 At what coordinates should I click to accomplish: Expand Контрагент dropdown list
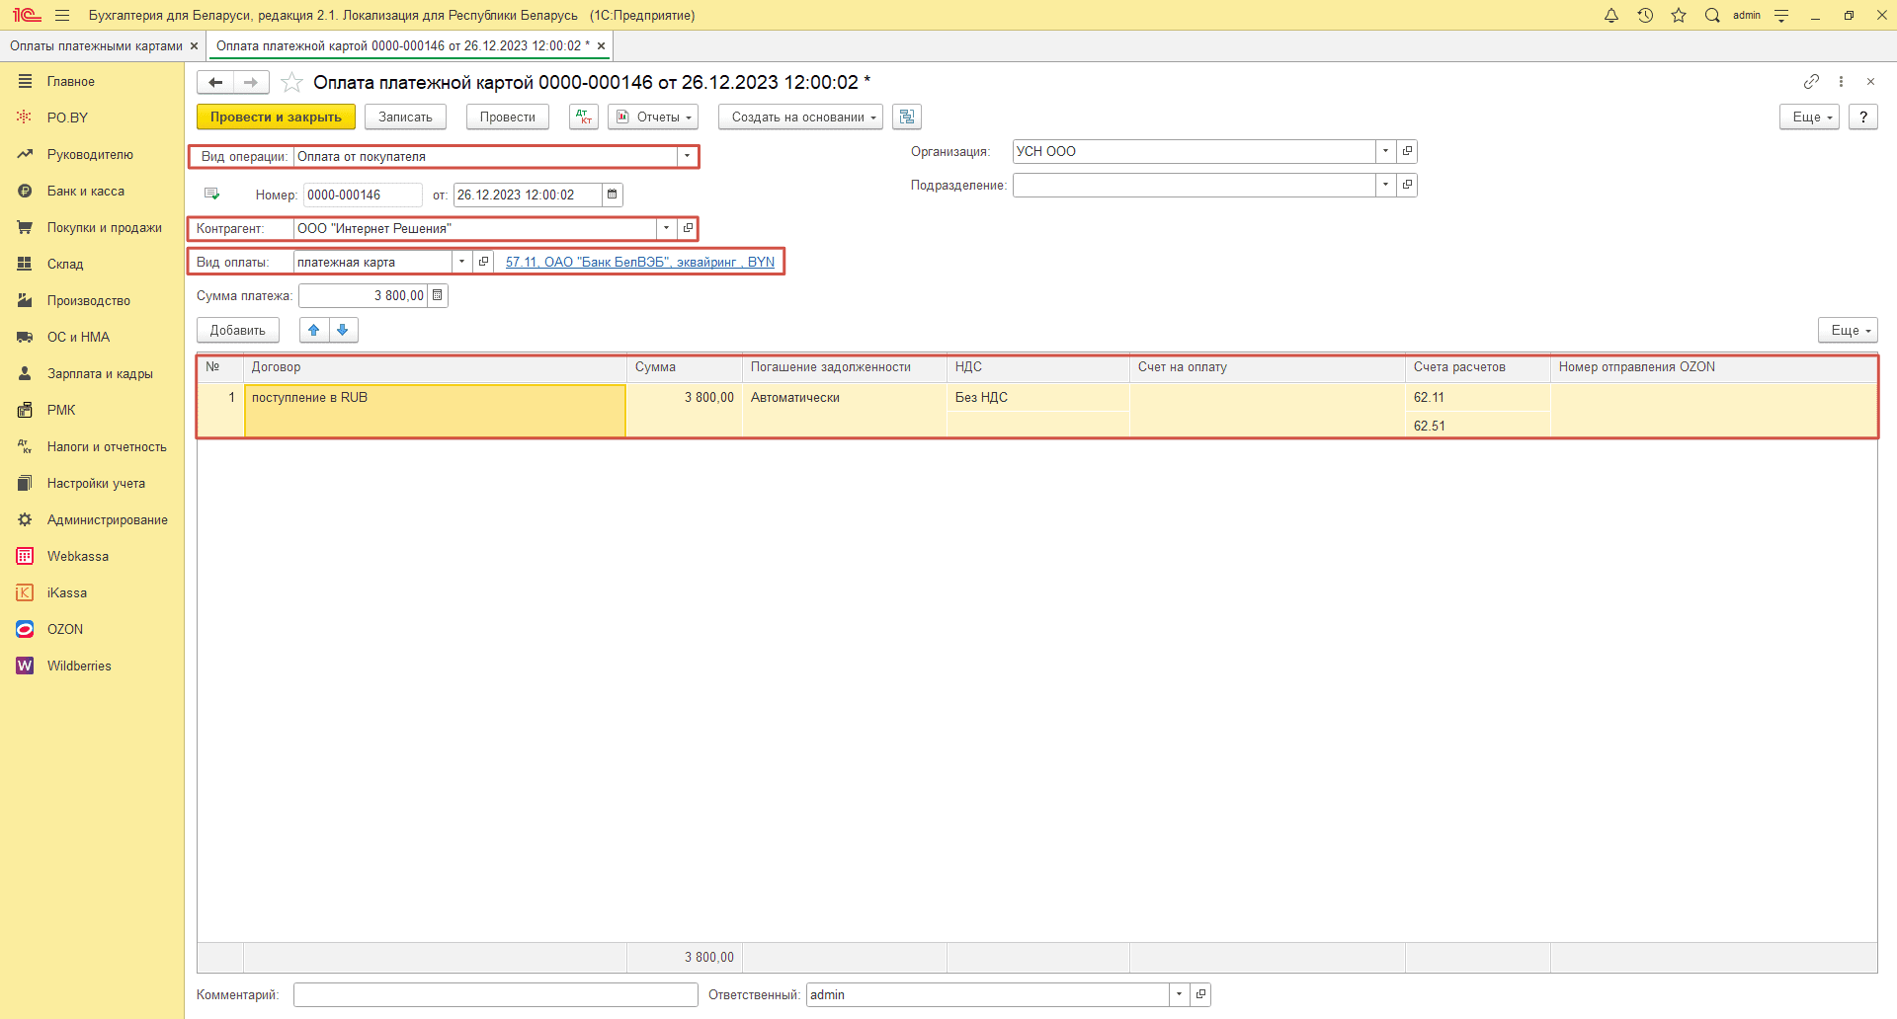[667, 228]
